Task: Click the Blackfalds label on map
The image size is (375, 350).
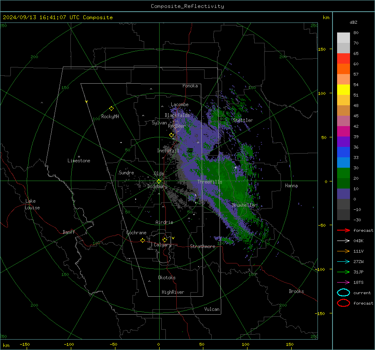Action: point(177,115)
